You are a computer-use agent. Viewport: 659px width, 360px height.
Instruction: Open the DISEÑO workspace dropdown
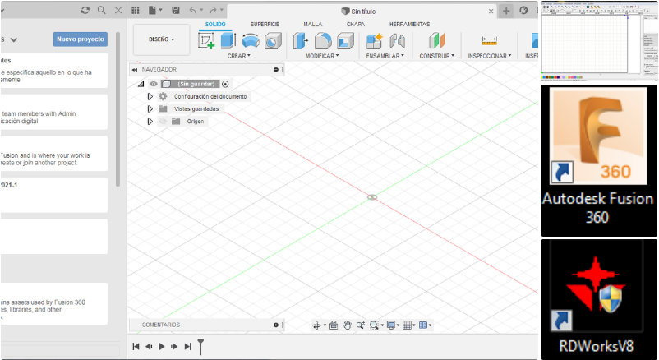point(161,39)
